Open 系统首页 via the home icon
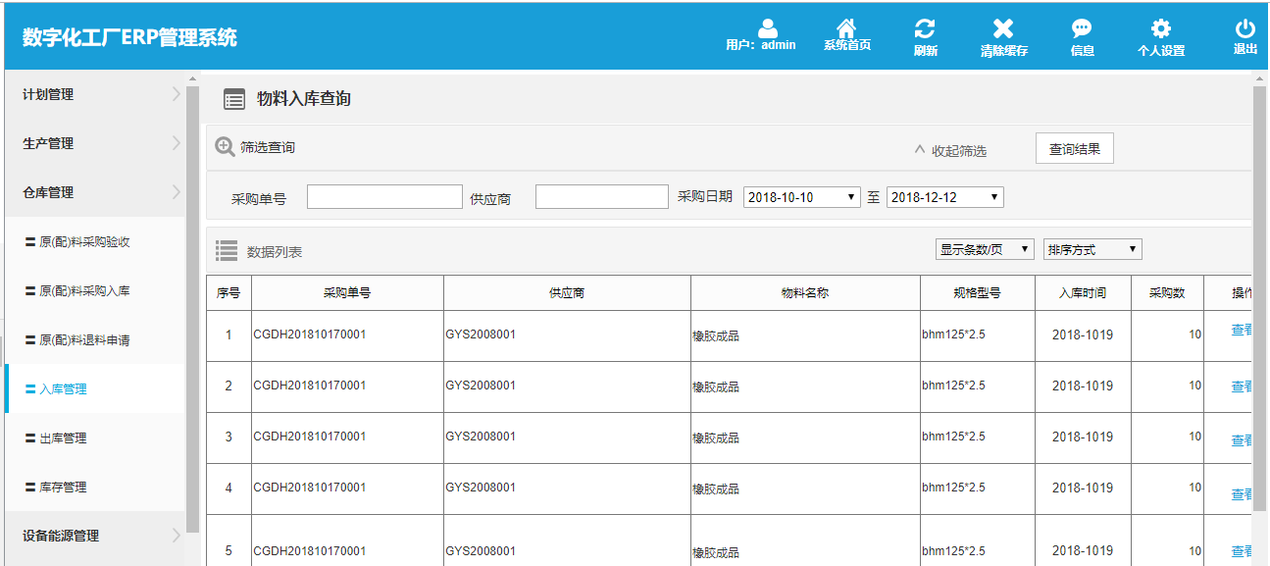This screenshot has height=566, width=1270. click(847, 28)
